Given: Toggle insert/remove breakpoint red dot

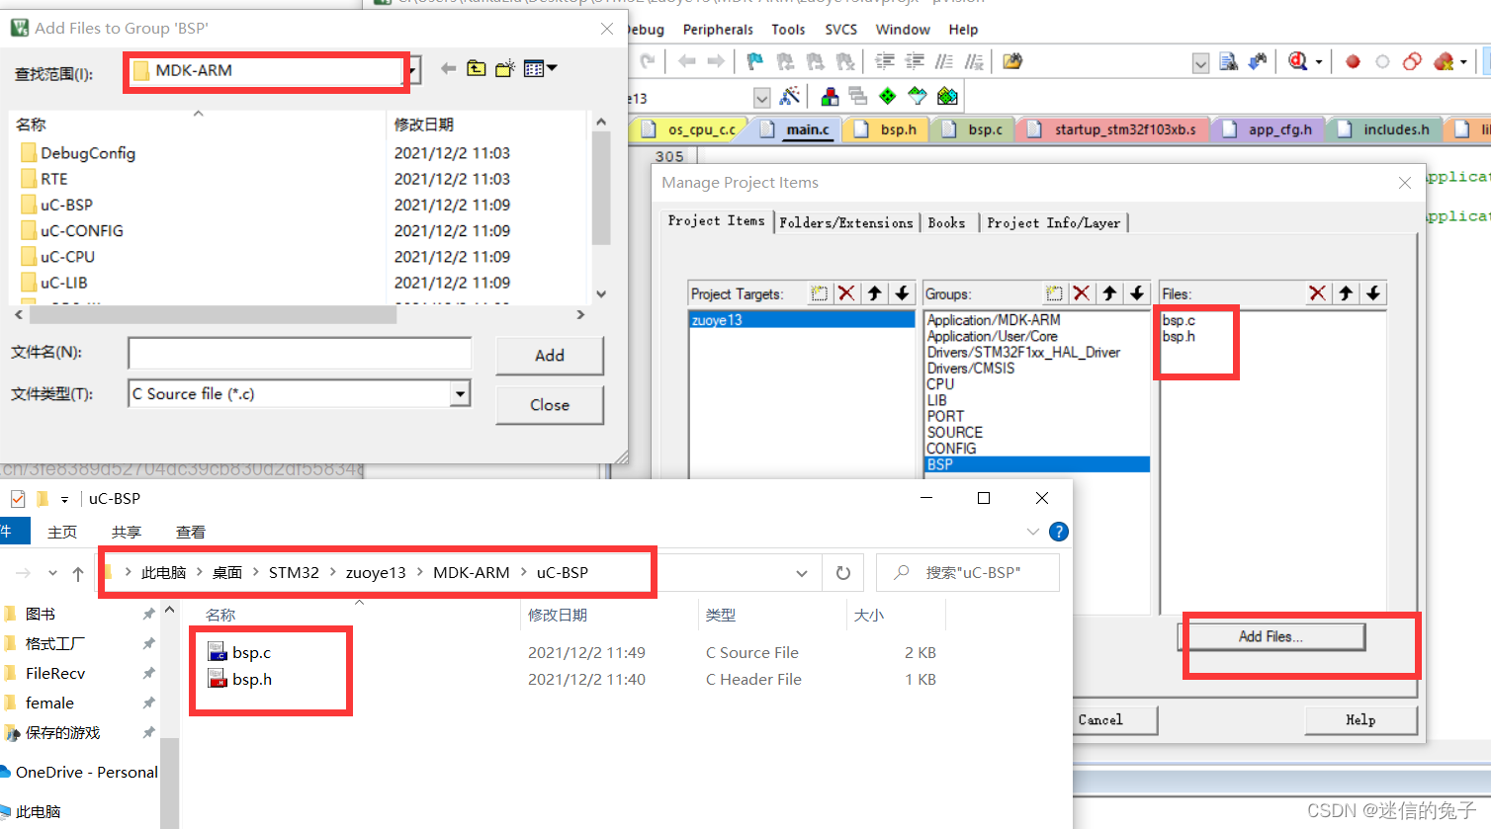Looking at the screenshot, I should pyautogui.click(x=1353, y=61).
